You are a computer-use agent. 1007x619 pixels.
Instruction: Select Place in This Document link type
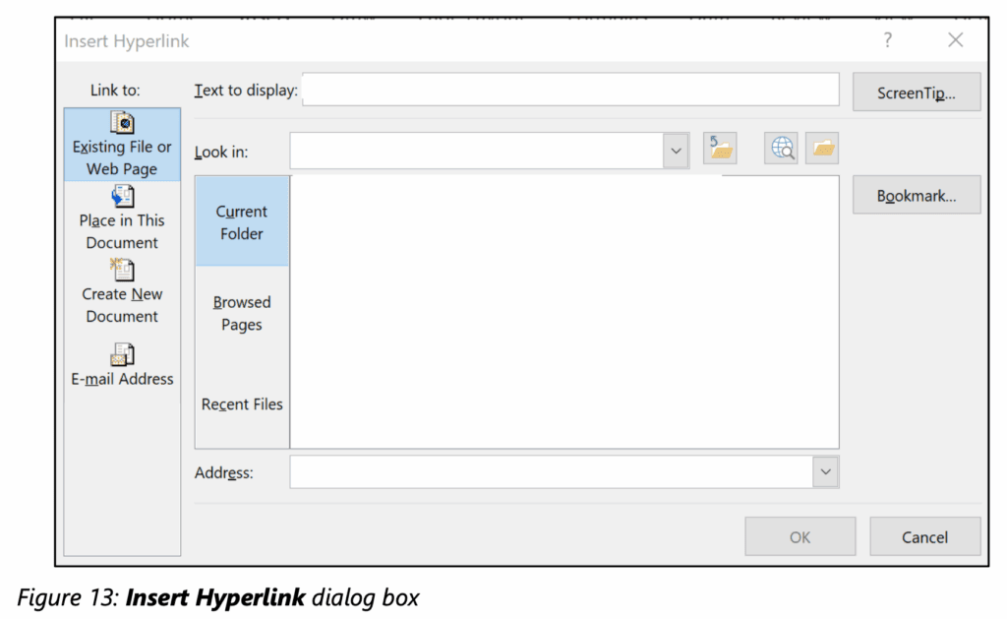pos(122,217)
